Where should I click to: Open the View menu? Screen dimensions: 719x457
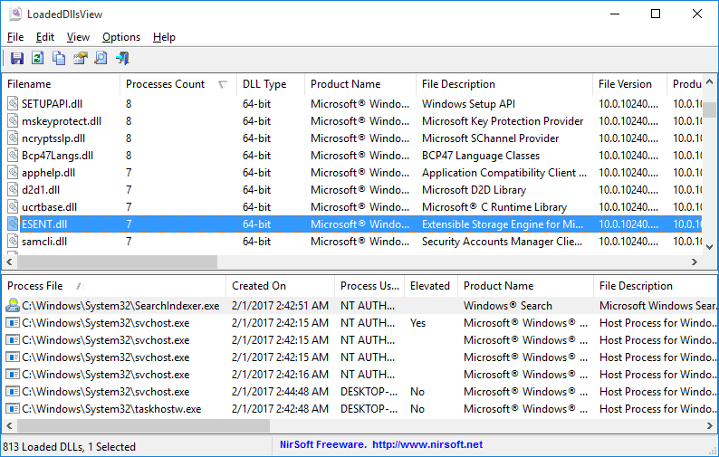click(78, 37)
